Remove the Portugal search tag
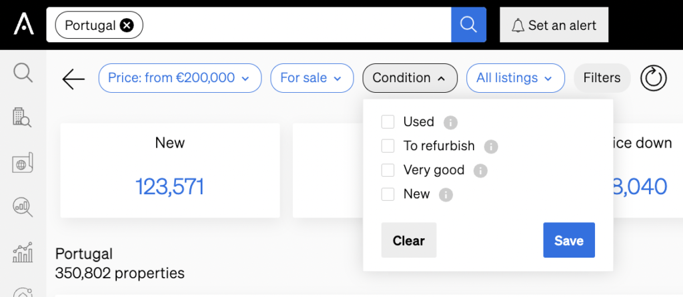The height and width of the screenshot is (297, 683). [126, 25]
